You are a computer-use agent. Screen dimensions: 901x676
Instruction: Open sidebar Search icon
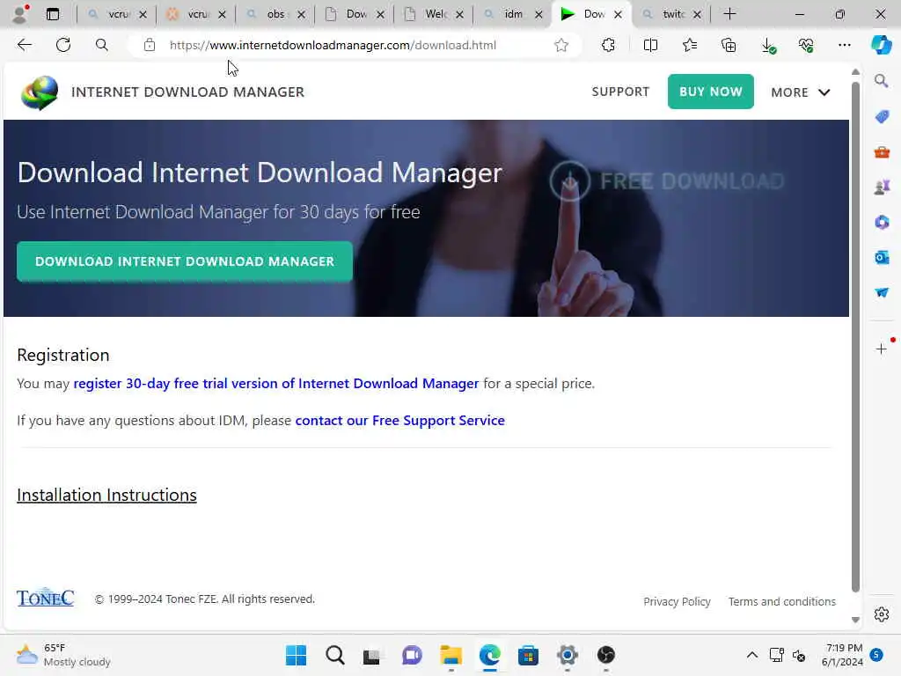point(882,80)
